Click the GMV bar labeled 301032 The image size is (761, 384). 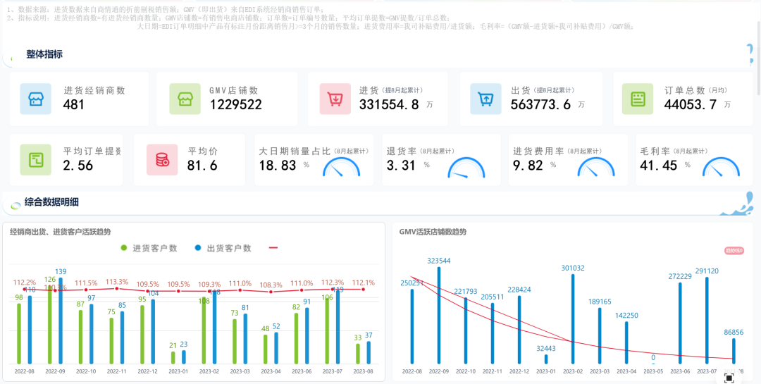point(573,319)
